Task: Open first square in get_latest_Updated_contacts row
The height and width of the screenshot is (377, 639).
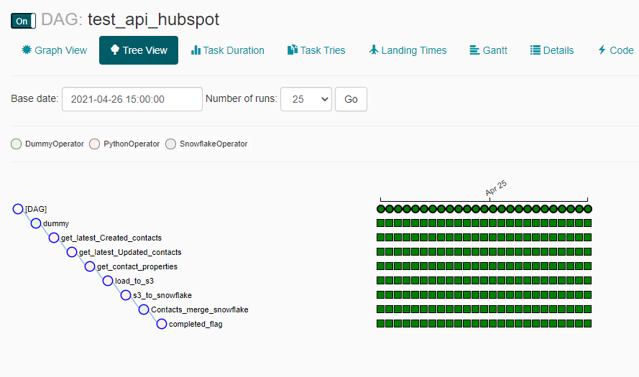Action: 381,251
